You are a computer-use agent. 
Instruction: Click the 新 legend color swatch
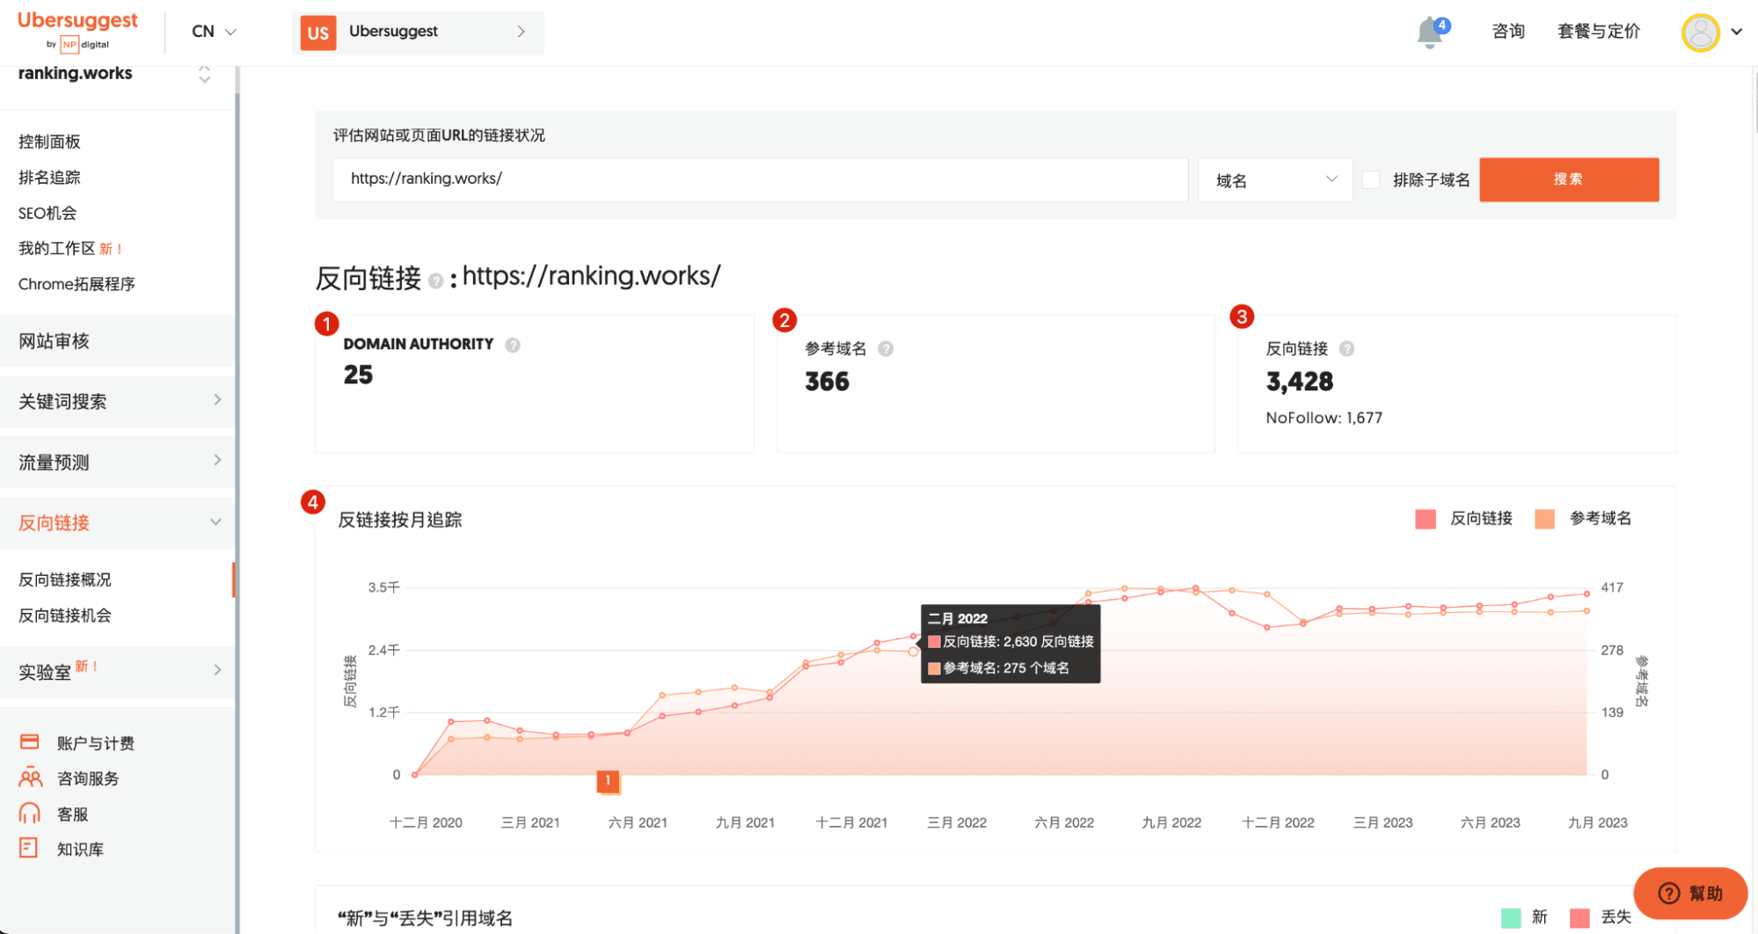click(x=1510, y=917)
